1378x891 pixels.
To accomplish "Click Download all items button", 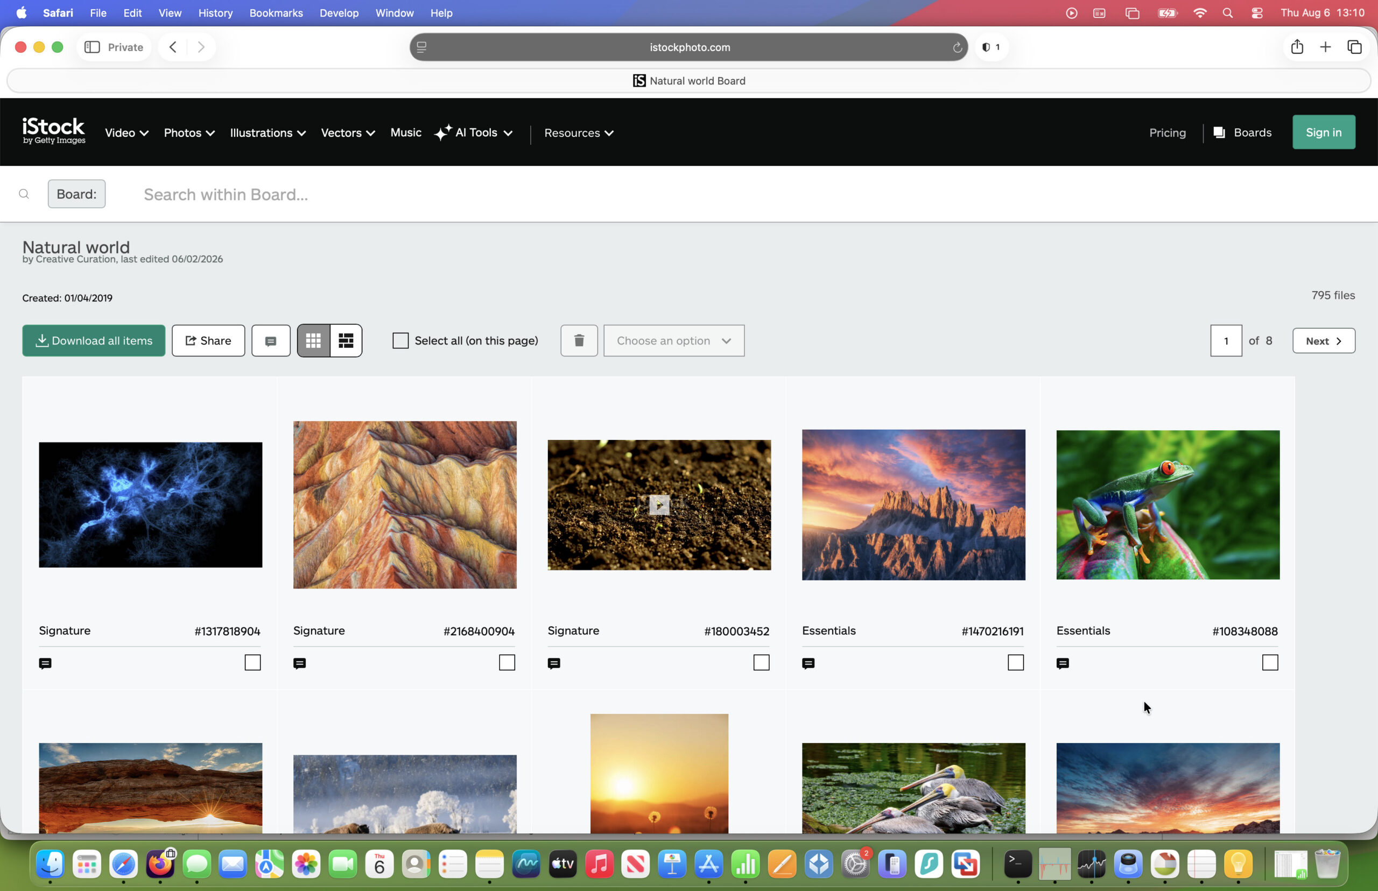I will point(94,341).
